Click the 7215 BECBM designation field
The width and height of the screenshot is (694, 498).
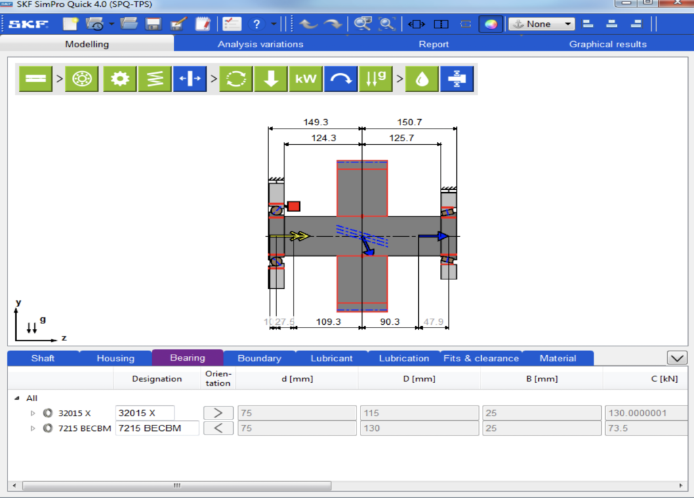point(157,428)
